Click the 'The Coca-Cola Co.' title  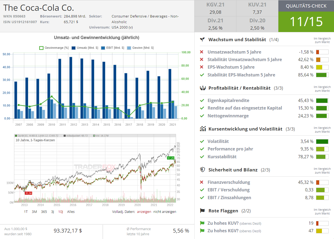pos(39,8)
